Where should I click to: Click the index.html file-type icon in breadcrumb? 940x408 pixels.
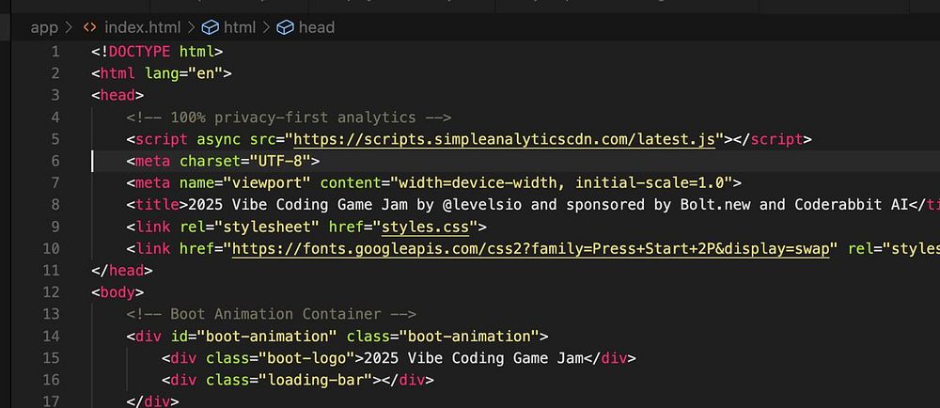pos(89,27)
